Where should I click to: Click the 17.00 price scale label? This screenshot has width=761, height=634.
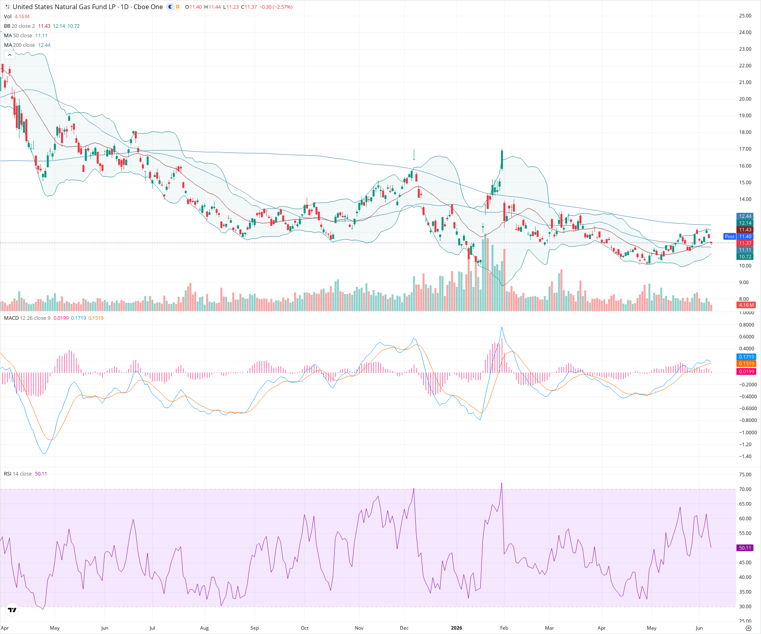(745, 149)
